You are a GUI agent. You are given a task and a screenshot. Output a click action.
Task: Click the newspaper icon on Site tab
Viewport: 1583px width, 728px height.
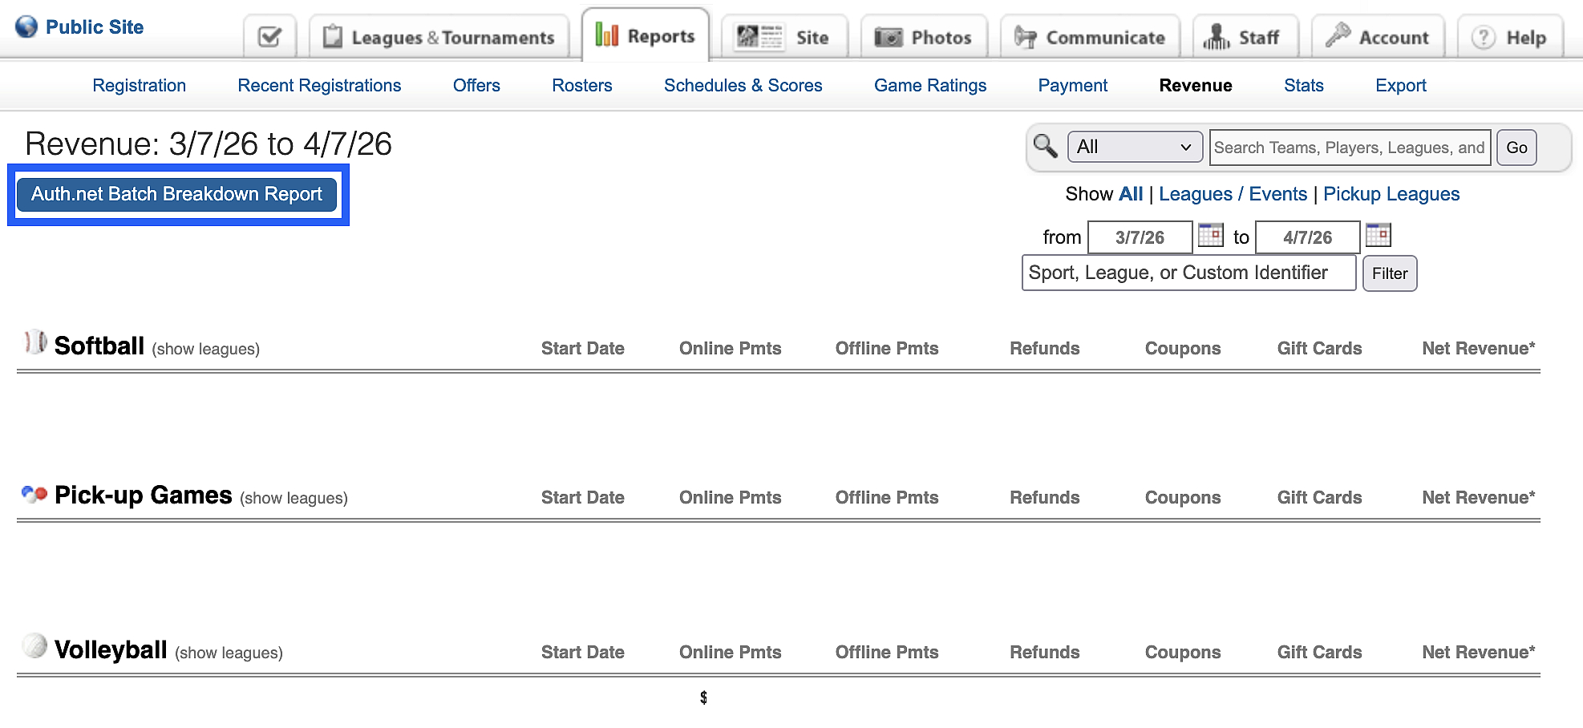(x=759, y=37)
